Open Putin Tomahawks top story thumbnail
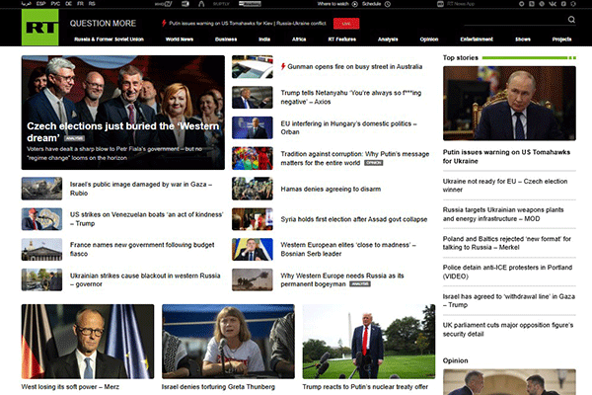The height and width of the screenshot is (395, 592). tap(508, 104)
